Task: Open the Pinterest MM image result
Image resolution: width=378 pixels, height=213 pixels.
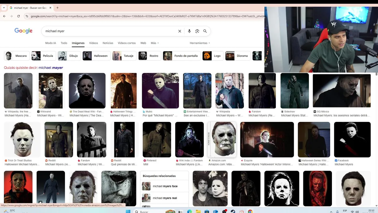Action: pyautogui.click(x=157, y=139)
